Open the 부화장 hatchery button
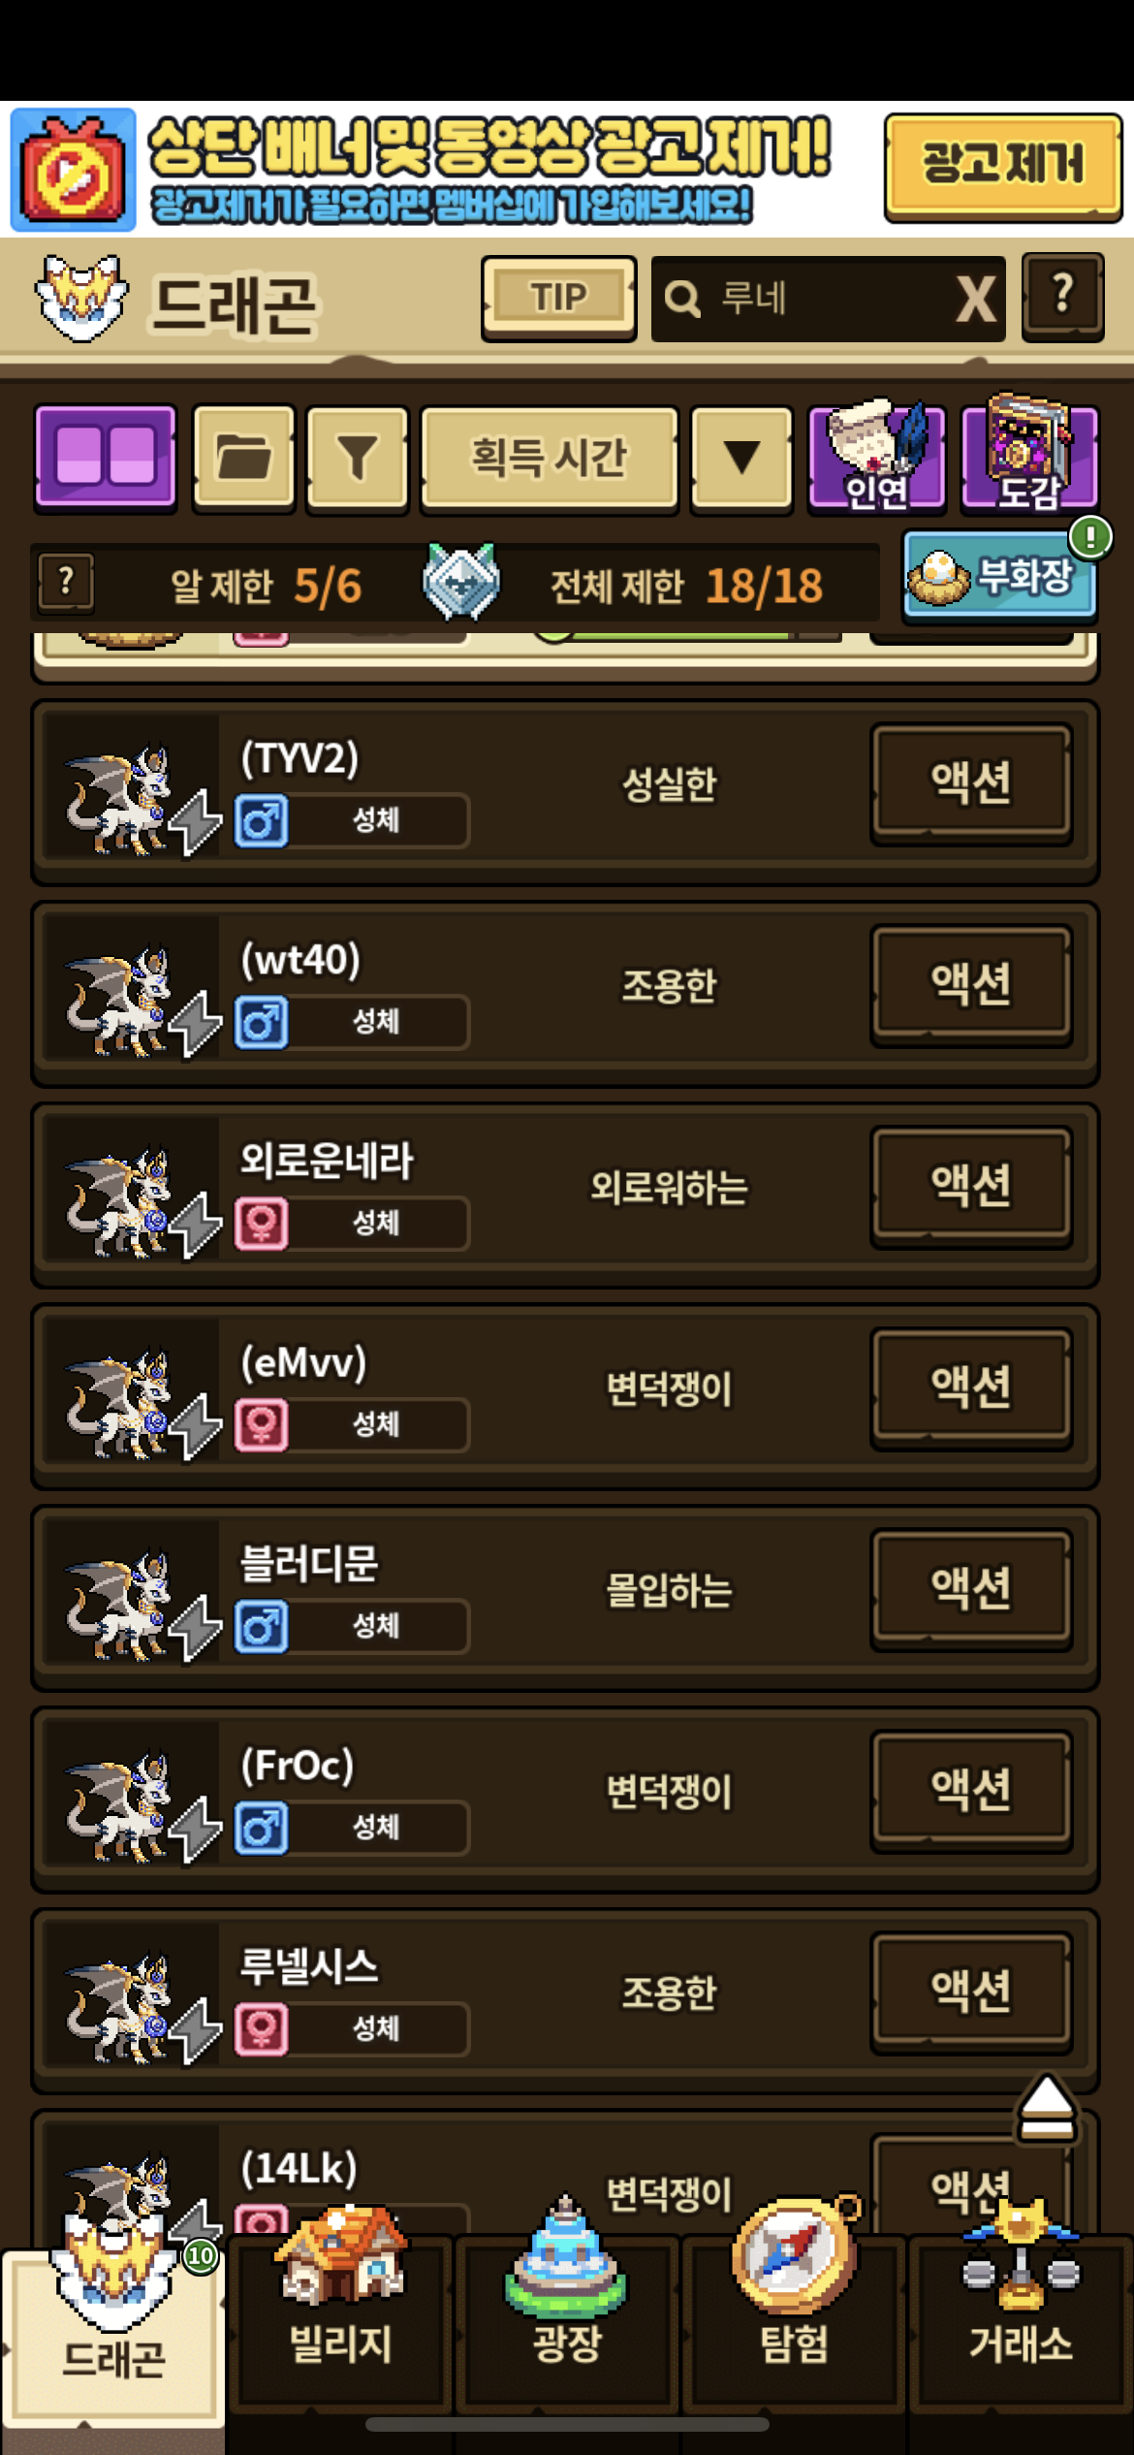The height and width of the screenshot is (2455, 1134). [x=1000, y=576]
